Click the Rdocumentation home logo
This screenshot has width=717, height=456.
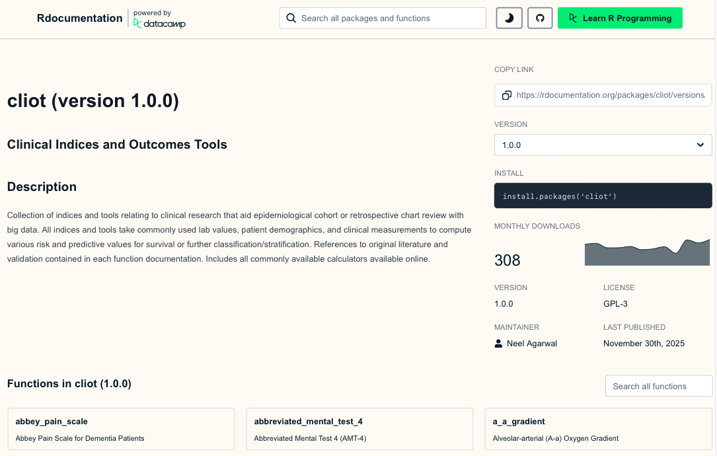[x=79, y=19]
